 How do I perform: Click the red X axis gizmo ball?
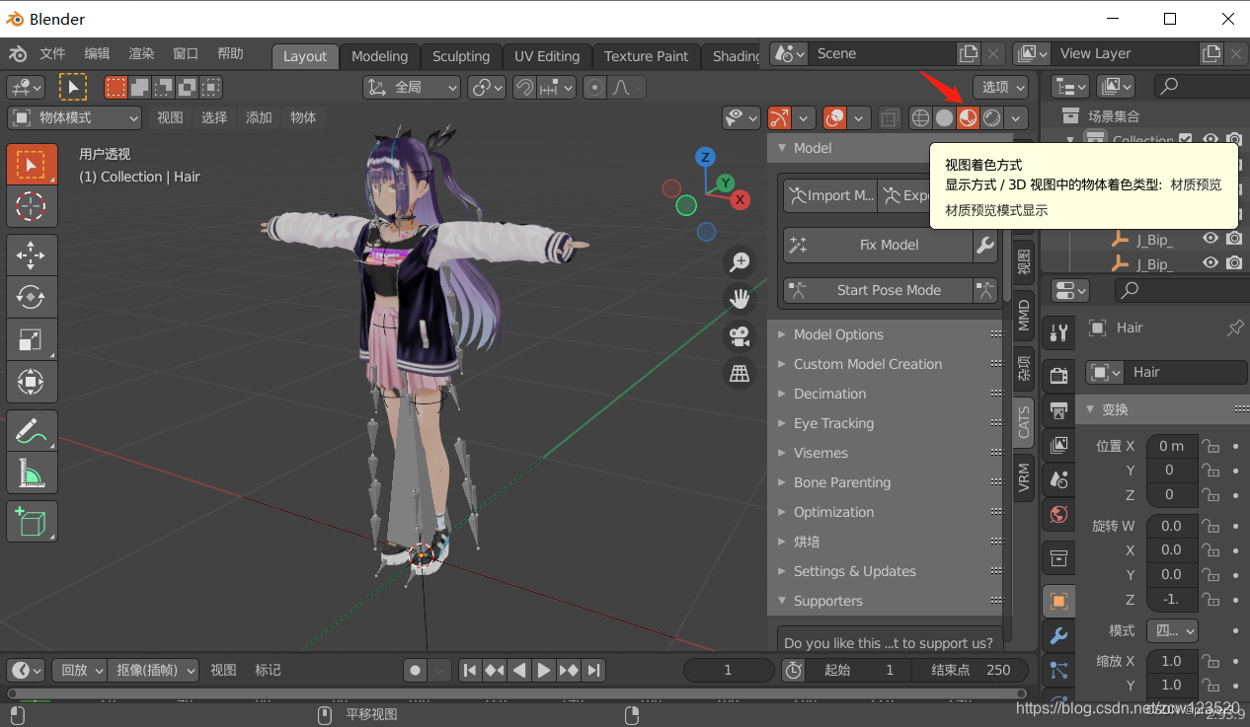coord(740,200)
